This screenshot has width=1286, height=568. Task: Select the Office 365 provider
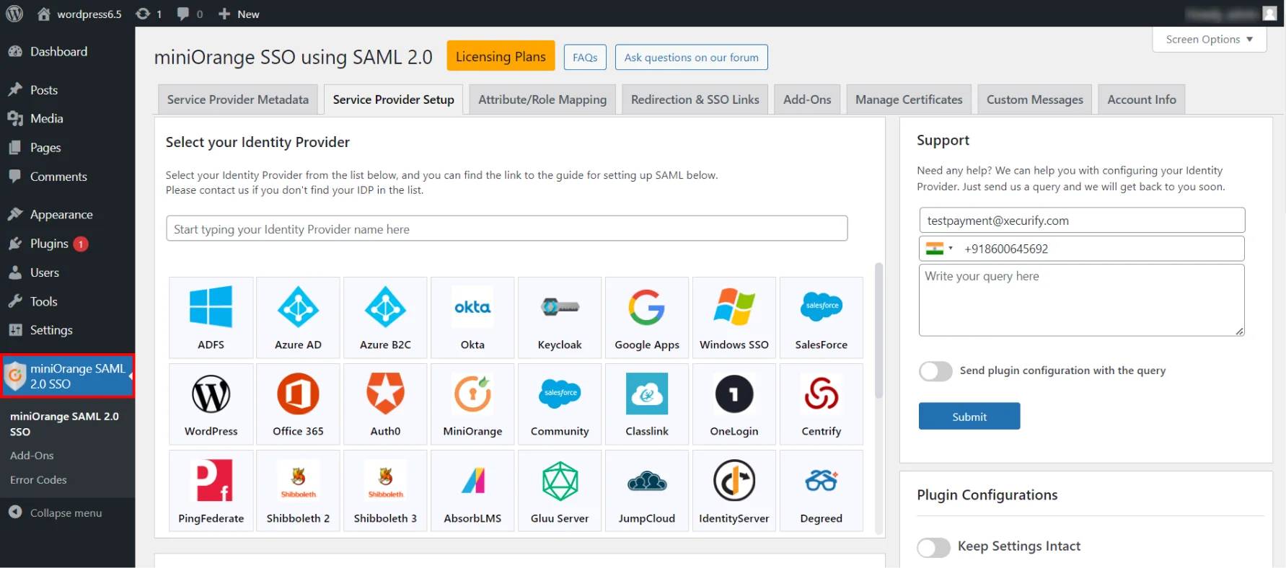pos(299,404)
